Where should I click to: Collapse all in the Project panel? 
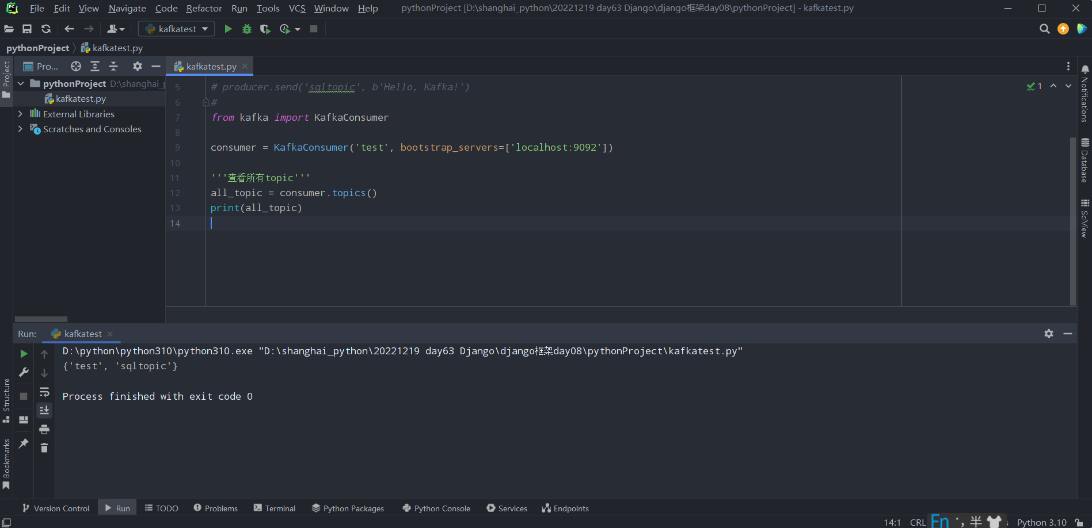click(x=113, y=66)
